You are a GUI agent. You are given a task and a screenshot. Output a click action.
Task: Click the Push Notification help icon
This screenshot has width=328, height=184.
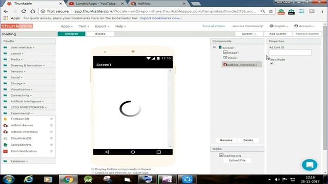51,151
